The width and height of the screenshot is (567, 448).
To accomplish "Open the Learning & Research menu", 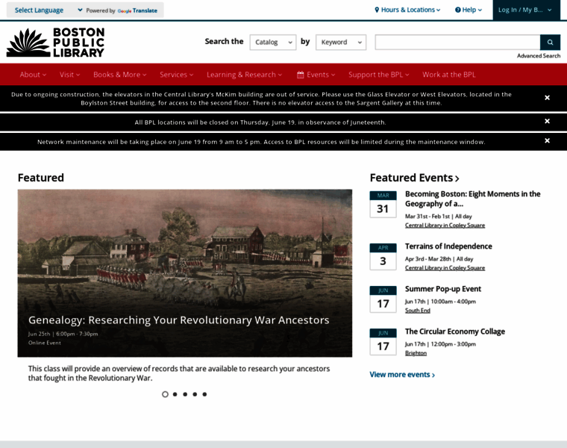I will [244, 75].
